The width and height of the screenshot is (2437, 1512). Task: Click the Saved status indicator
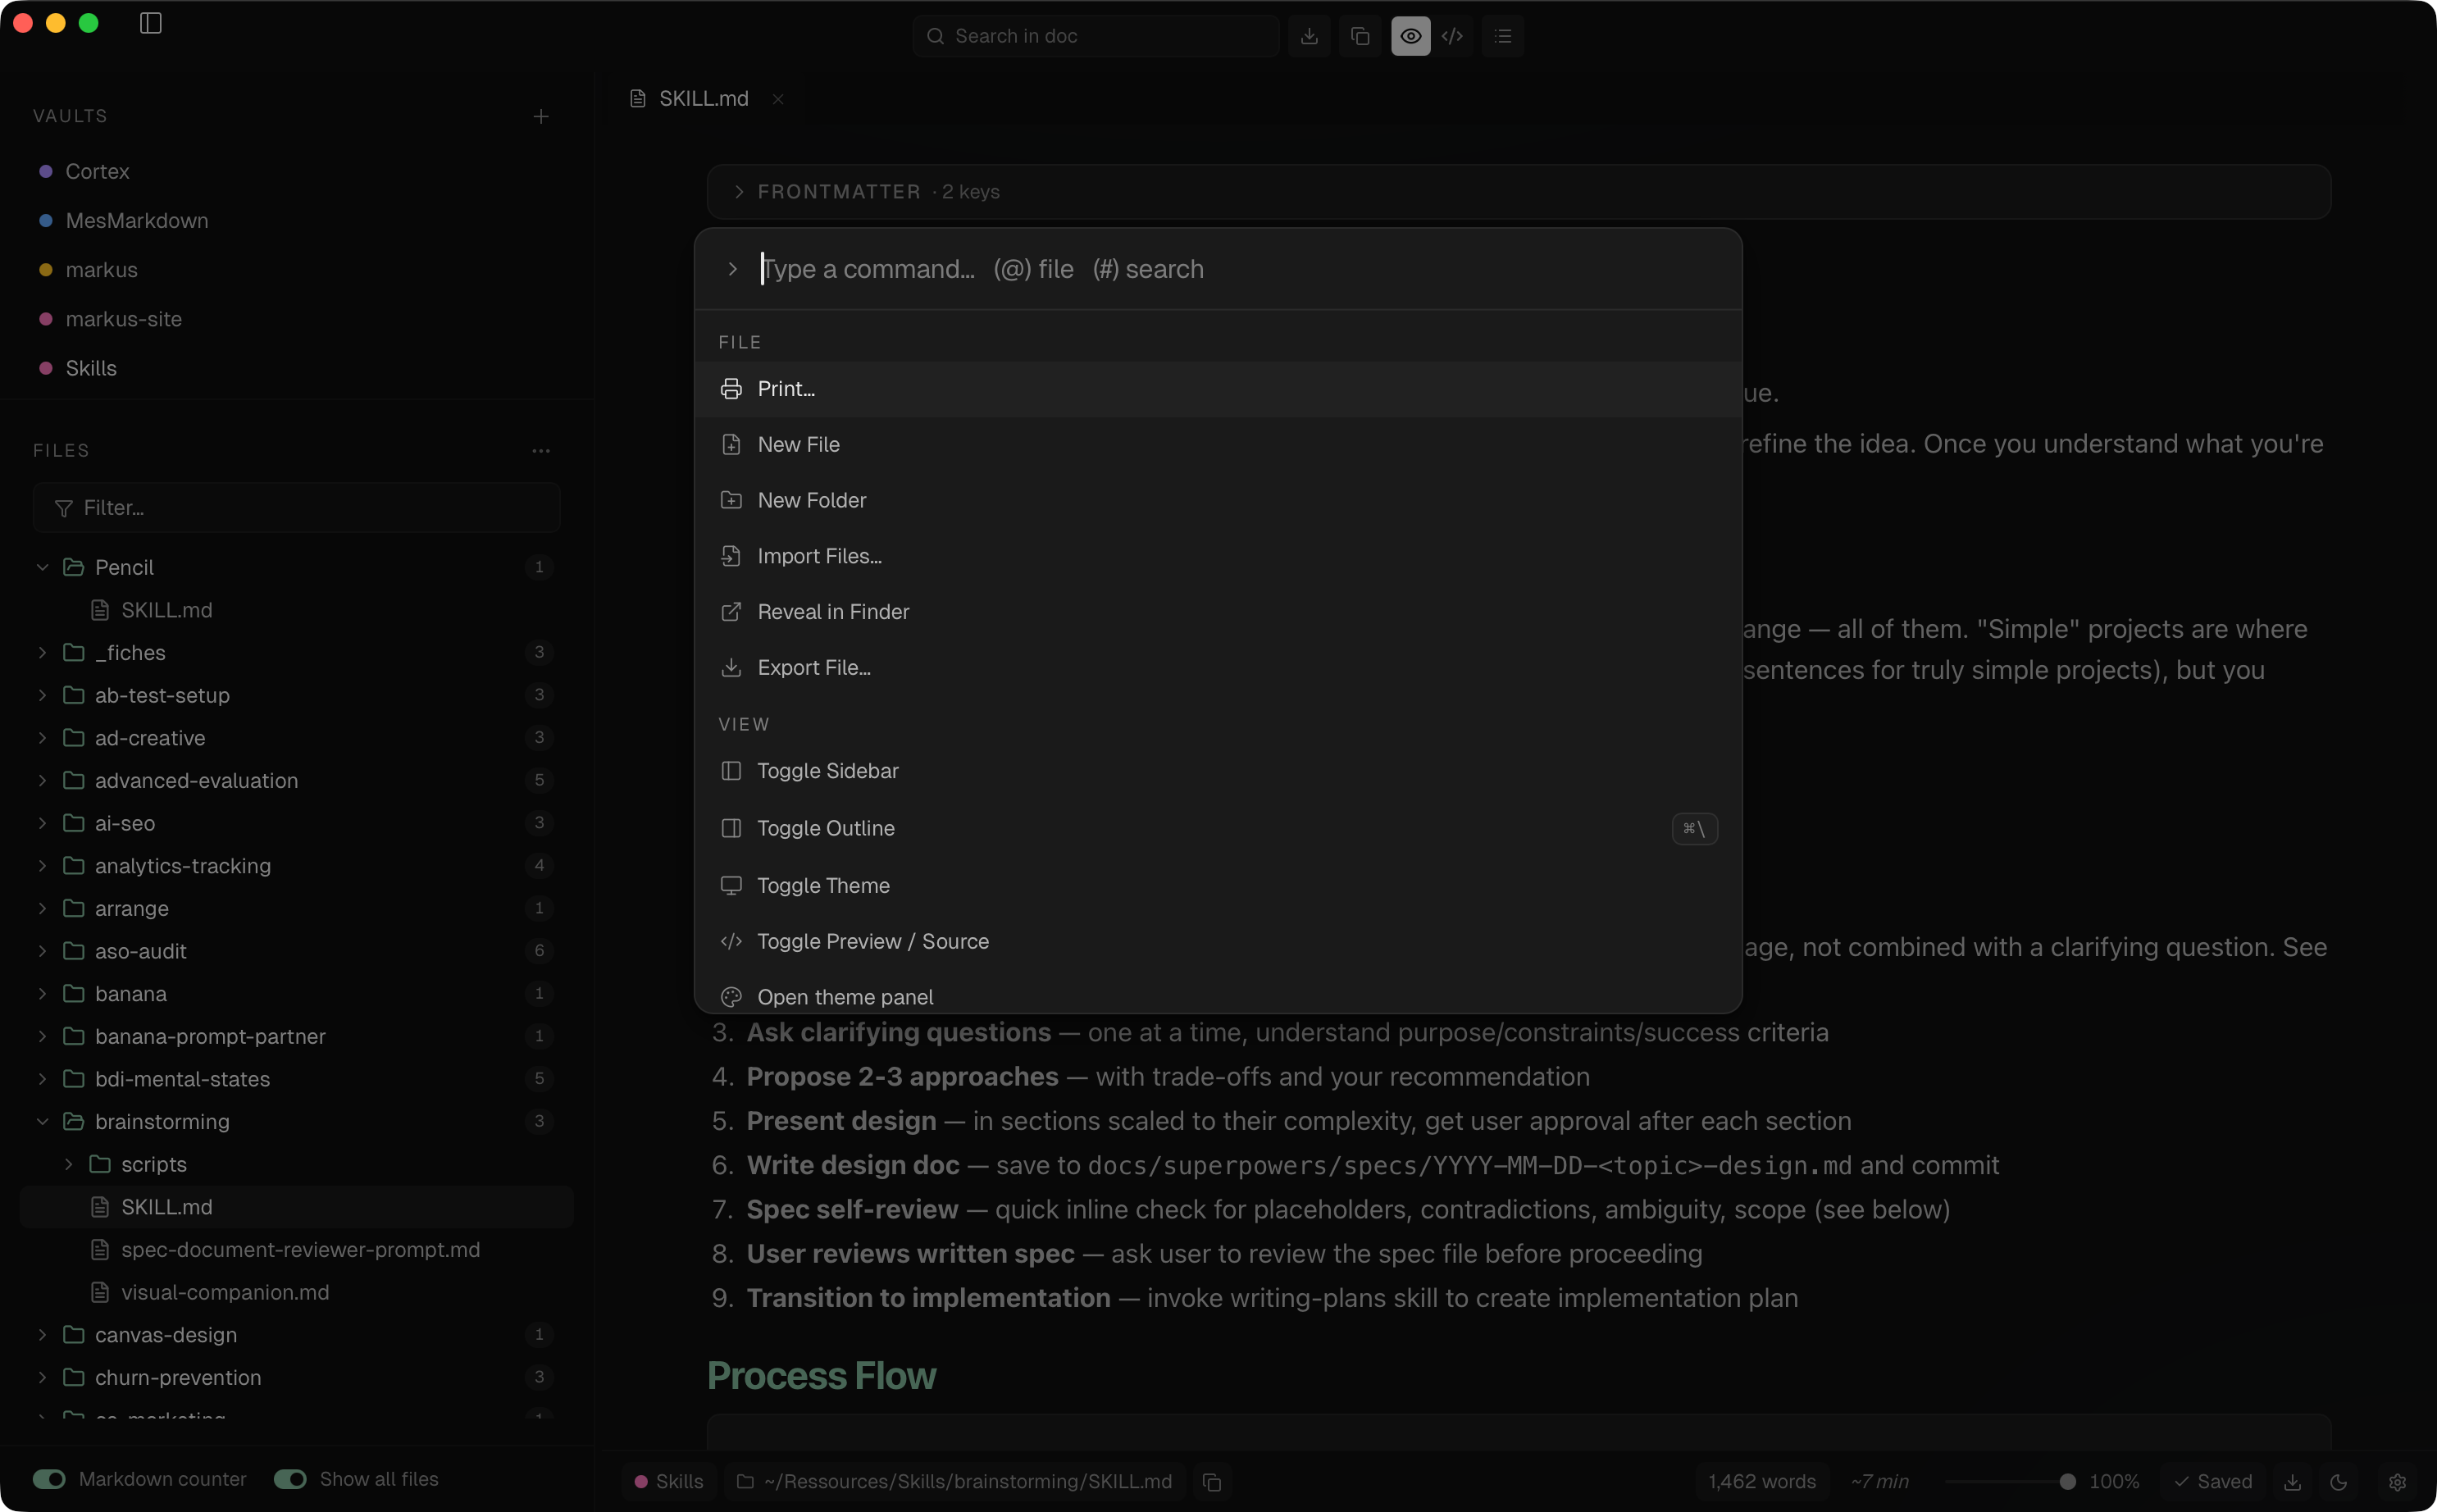click(x=2213, y=1482)
